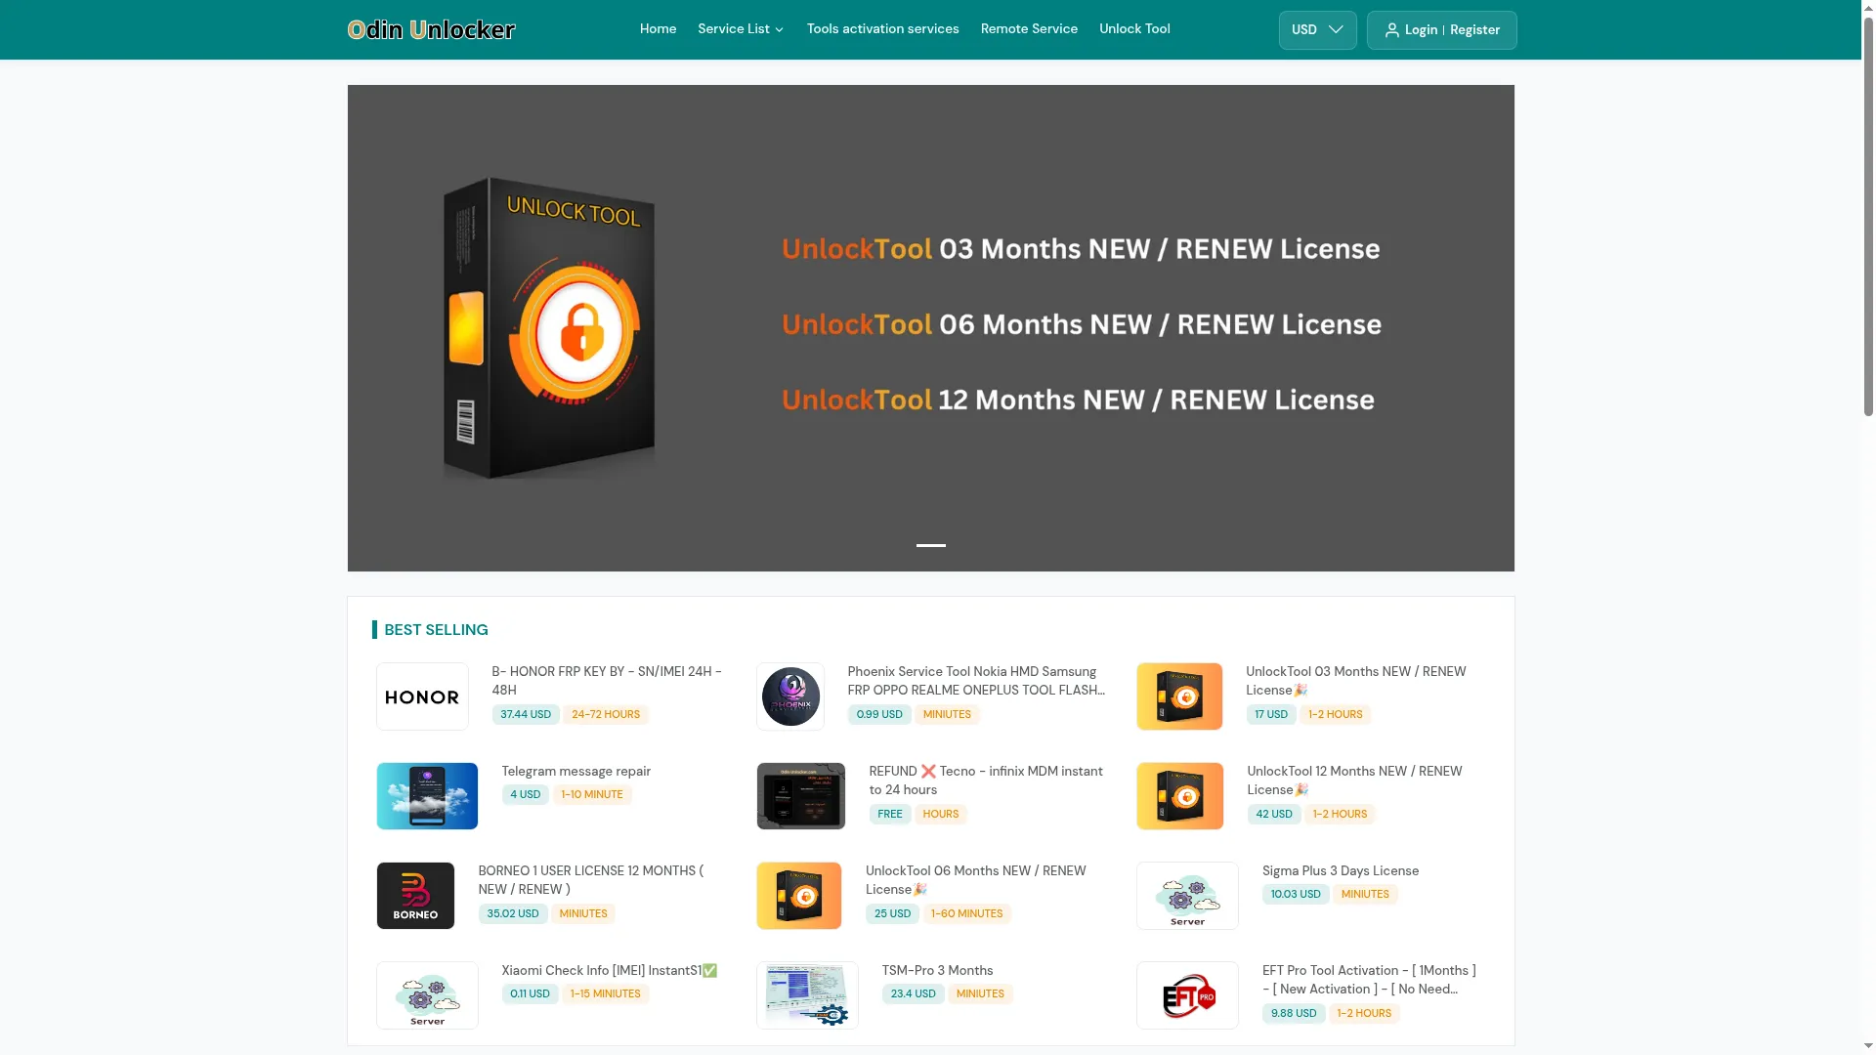The image size is (1876, 1055).
Task: Click the BEST SELLING heading
Action: coord(436,630)
